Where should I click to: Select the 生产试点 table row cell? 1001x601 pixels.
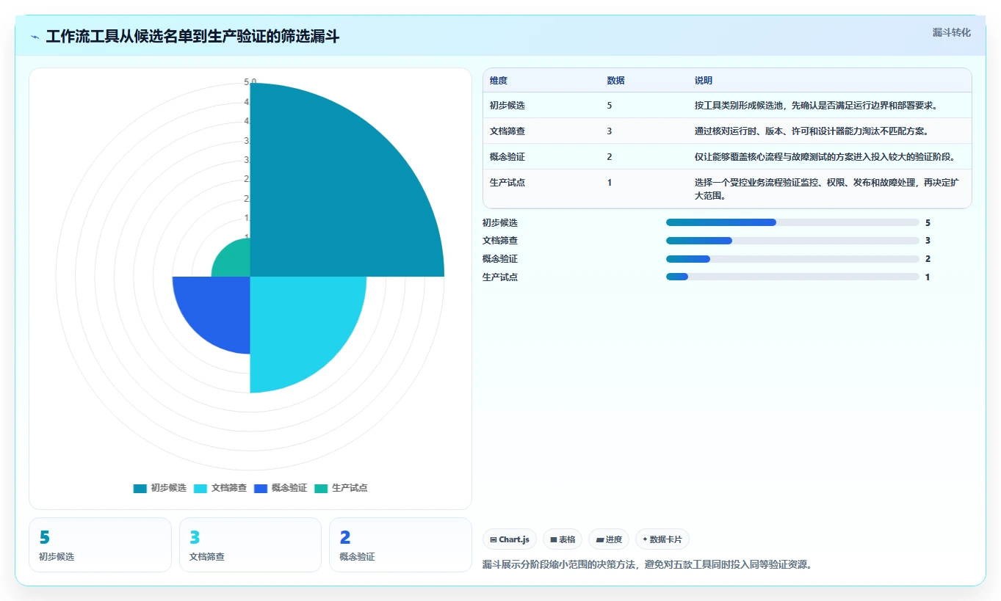pyautogui.click(x=507, y=183)
